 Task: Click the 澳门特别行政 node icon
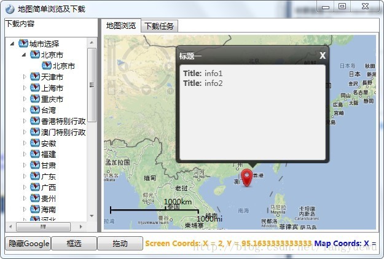point(35,132)
